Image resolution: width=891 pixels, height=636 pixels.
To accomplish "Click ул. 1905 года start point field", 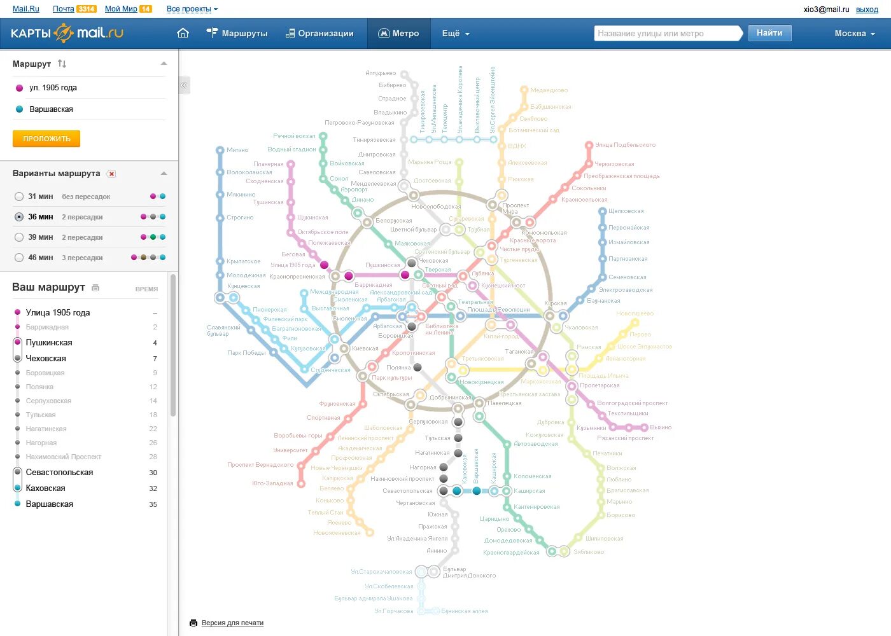I will [89, 88].
